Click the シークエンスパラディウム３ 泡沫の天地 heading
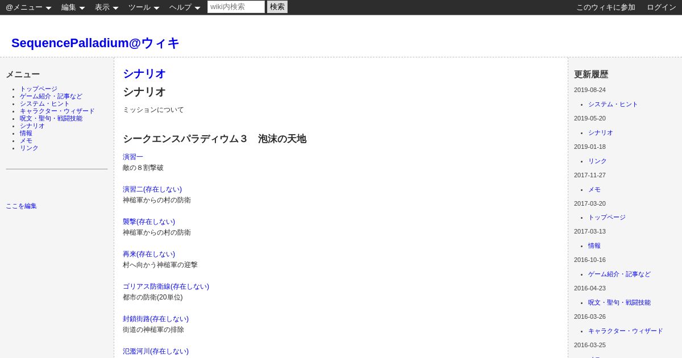682x358 pixels. click(215, 139)
